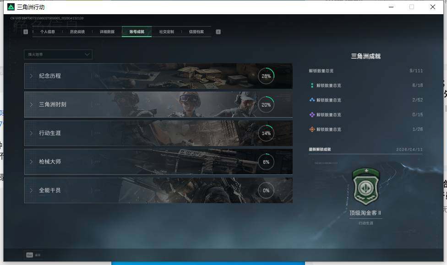This screenshot has width=447, height=265.
Task: Click the 顶级淘金客 II achievement title
Action: [365, 213]
